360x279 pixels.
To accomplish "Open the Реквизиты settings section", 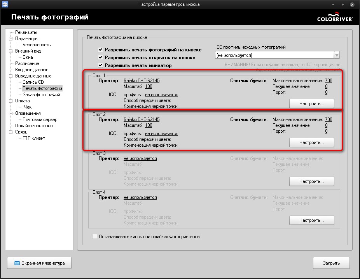I will click(x=26, y=32).
